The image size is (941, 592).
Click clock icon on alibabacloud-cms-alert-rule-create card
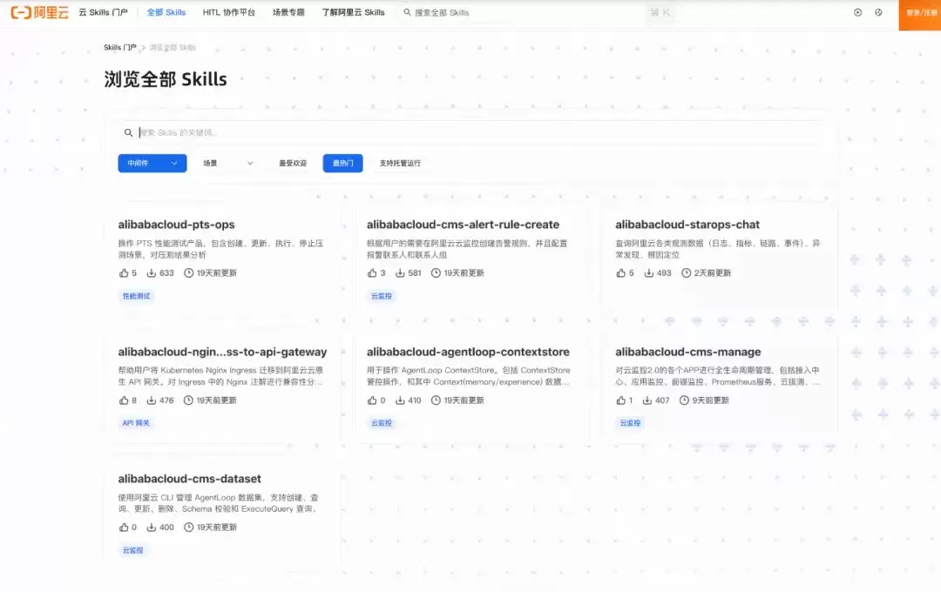[436, 272]
